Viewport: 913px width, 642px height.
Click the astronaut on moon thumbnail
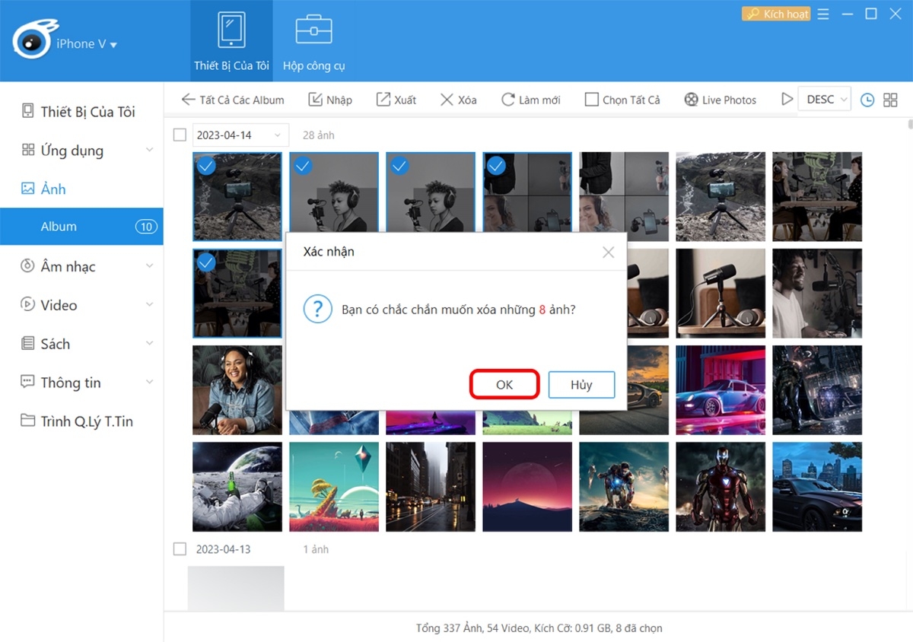(x=237, y=487)
